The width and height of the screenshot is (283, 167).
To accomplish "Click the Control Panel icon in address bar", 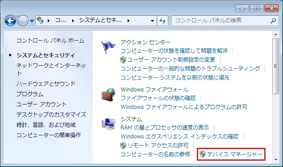I will 40,20.
